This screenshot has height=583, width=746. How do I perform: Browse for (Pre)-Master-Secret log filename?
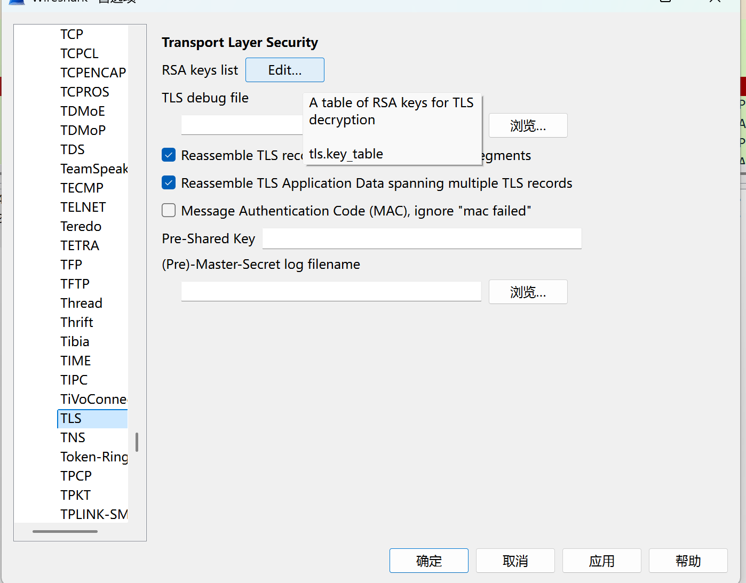point(528,292)
